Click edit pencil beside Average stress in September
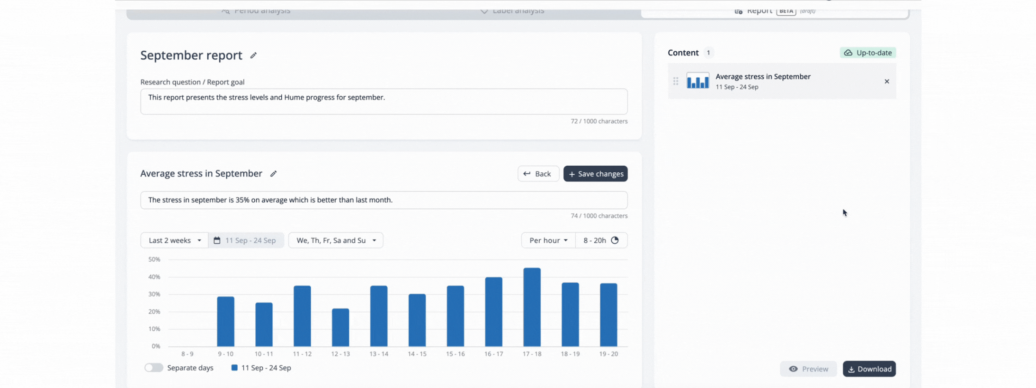This screenshot has width=1036, height=388. (x=273, y=174)
